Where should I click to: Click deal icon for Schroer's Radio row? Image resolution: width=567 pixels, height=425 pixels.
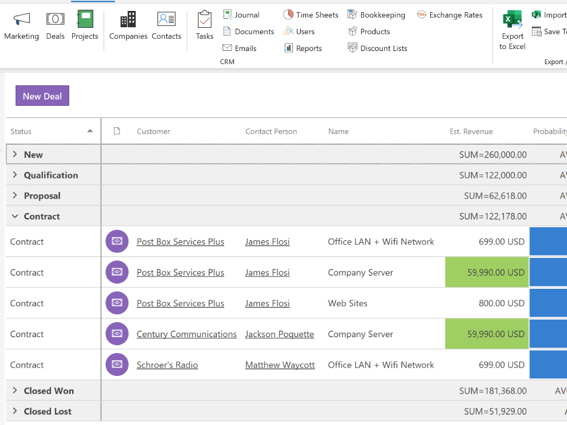(117, 364)
